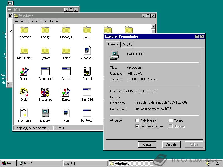Open the Ver menu

(44, 21)
